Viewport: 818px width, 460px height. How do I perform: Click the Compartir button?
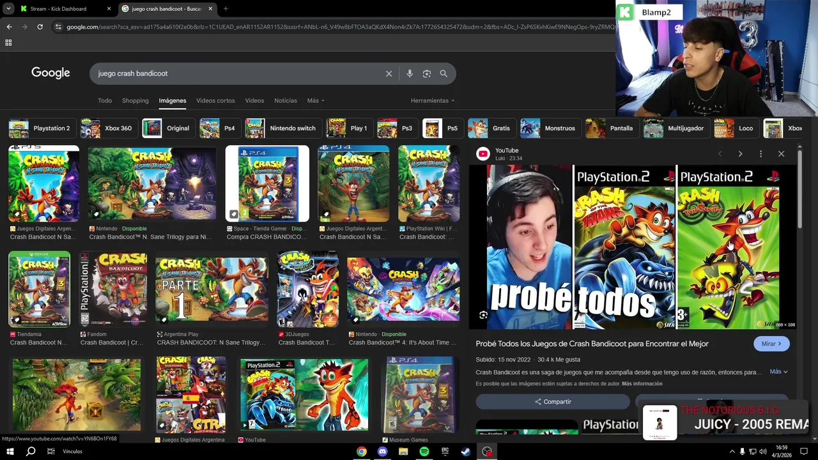[x=553, y=402]
